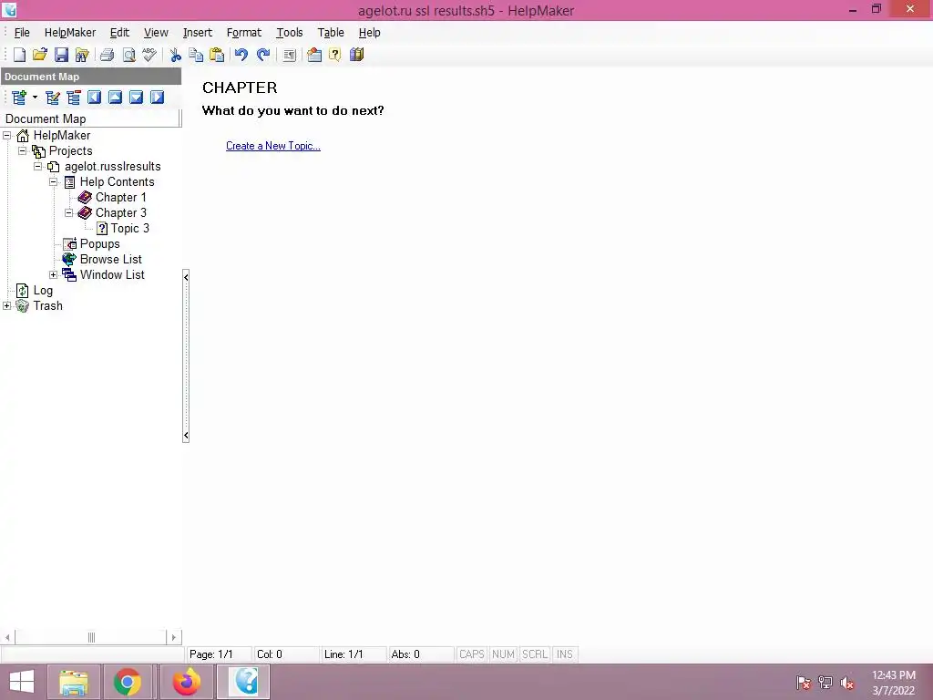Open the File menu

(x=22, y=33)
